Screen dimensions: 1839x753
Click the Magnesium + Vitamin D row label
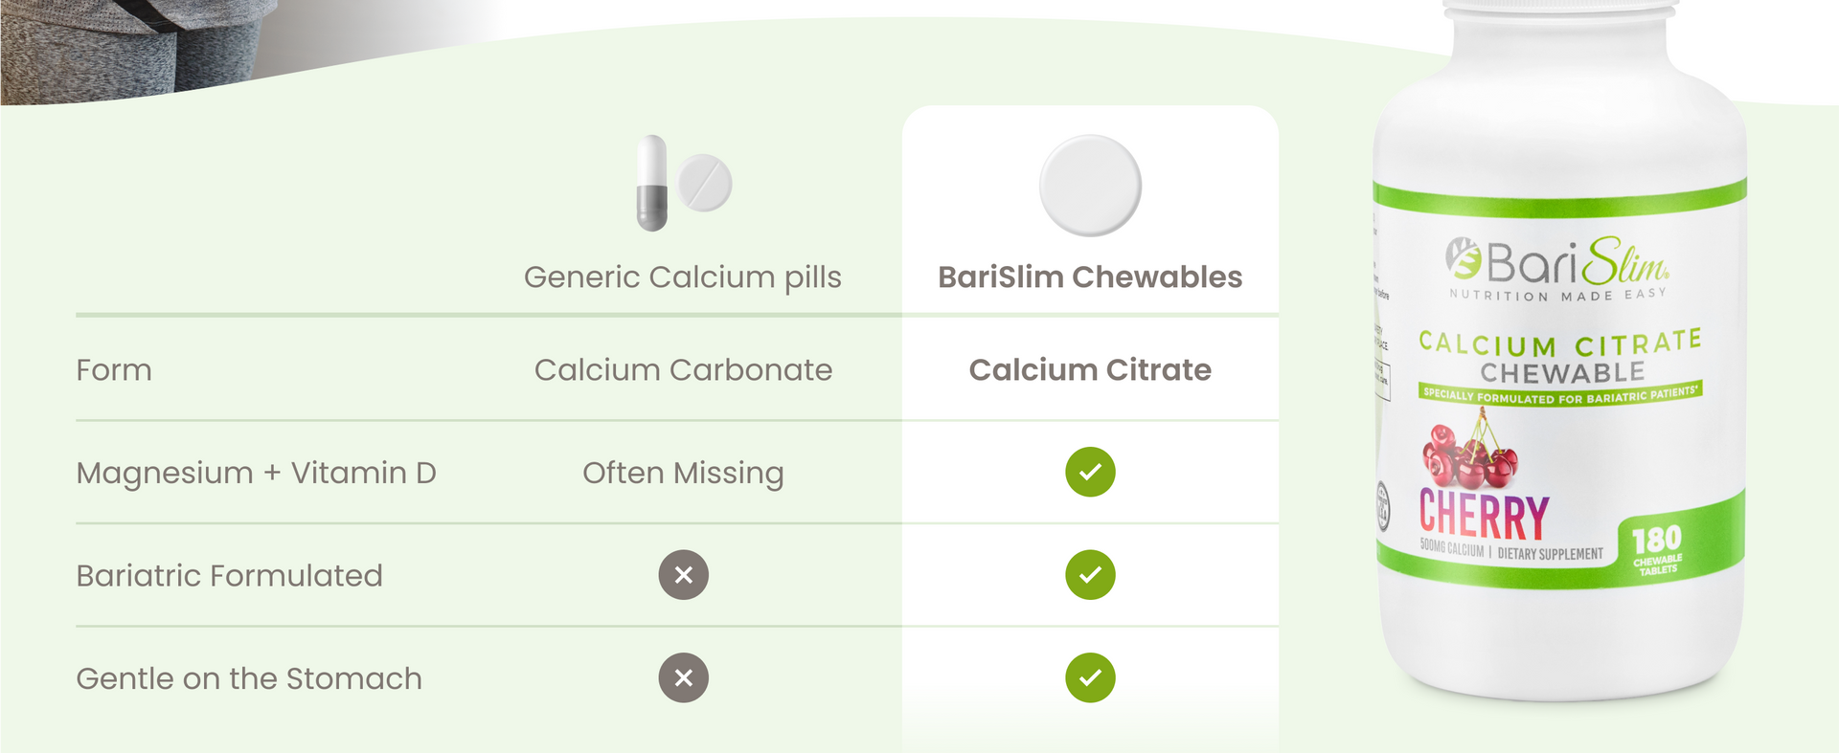[x=256, y=473]
